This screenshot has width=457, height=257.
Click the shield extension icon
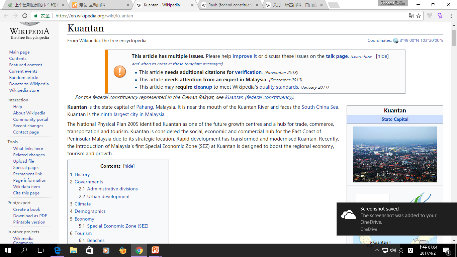[x=430, y=16]
